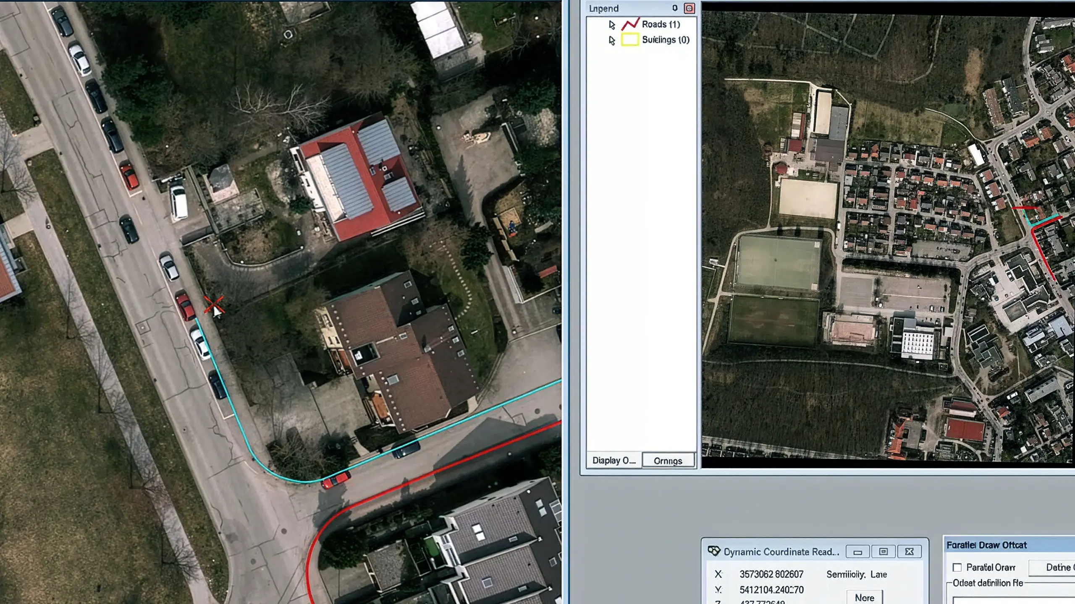Close the legend panel with red button
Image resolution: width=1075 pixels, height=604 pixels.
coord(689,8)
